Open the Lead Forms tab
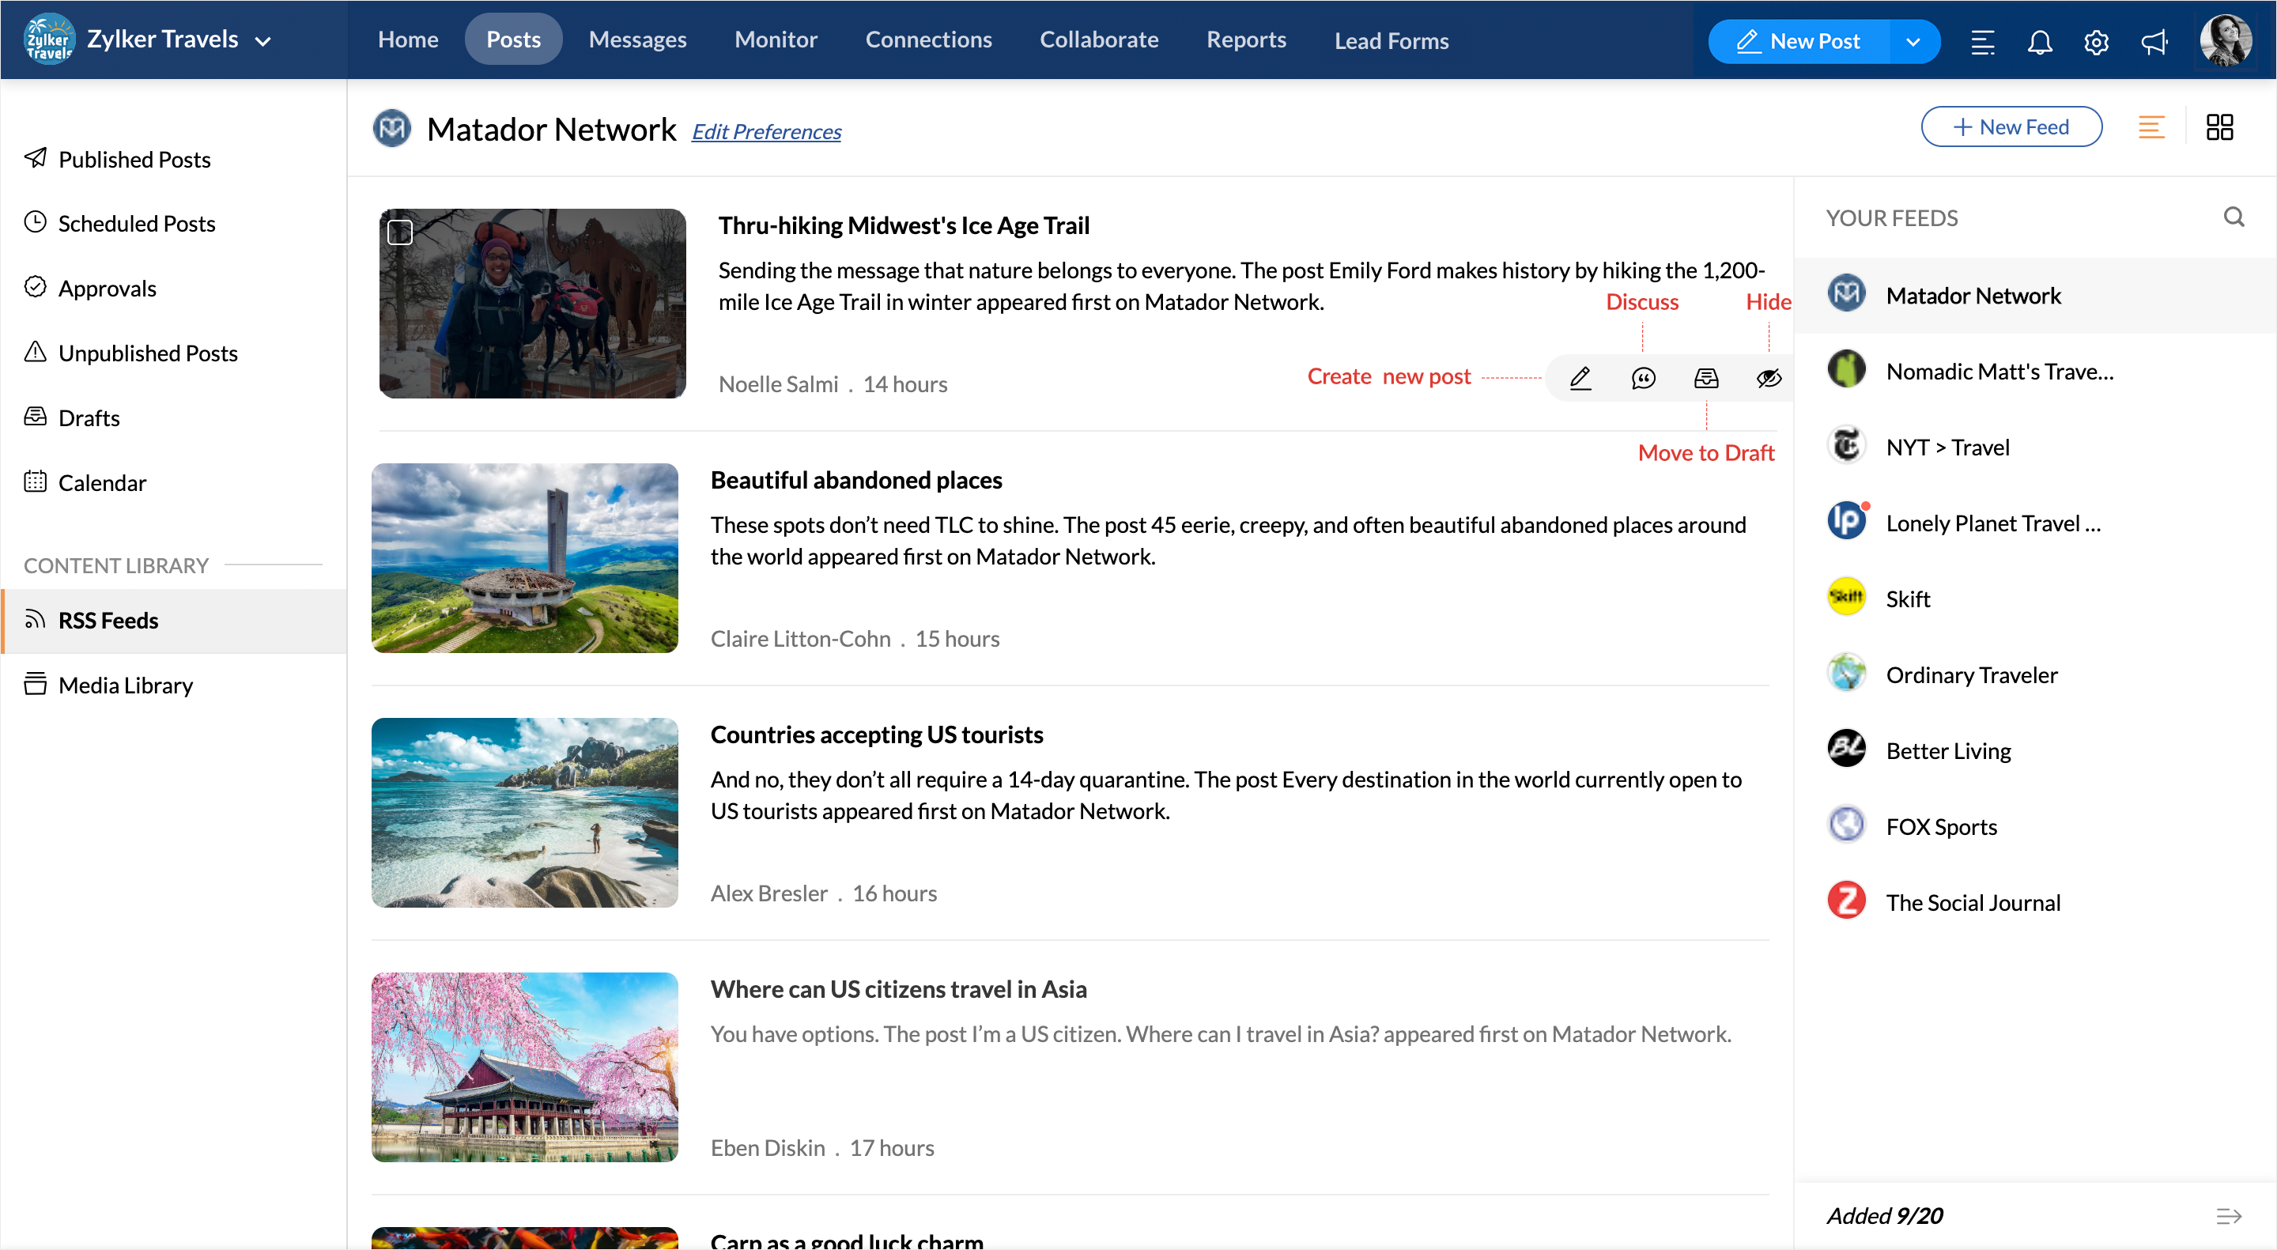2277x1250 pixels. (1391, 40)
